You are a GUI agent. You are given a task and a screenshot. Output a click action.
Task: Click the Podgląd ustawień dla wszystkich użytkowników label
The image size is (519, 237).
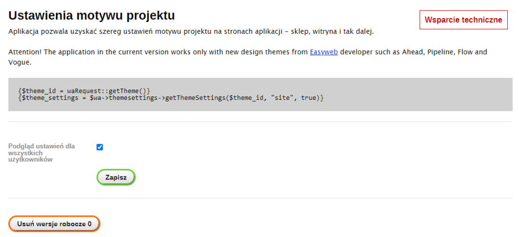coord(41,153)
